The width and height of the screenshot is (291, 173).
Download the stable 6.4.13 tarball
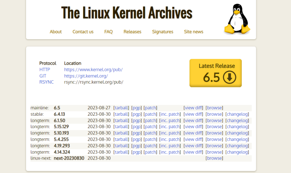click(x=121, y=114)
